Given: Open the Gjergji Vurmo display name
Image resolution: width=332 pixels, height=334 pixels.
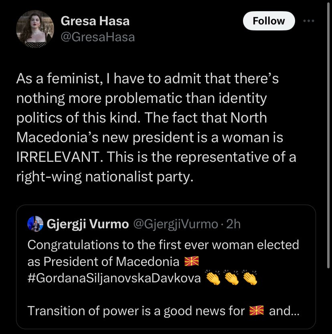Looking at the screenshot, I should click(x=88, y=224).
